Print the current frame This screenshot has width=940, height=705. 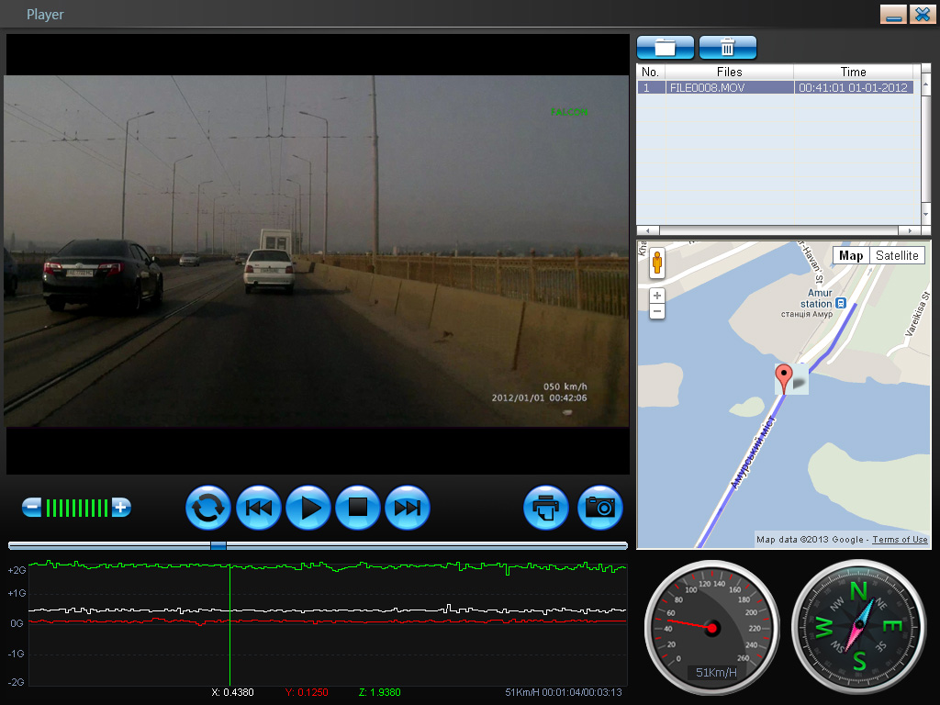(x=547, y=508)
